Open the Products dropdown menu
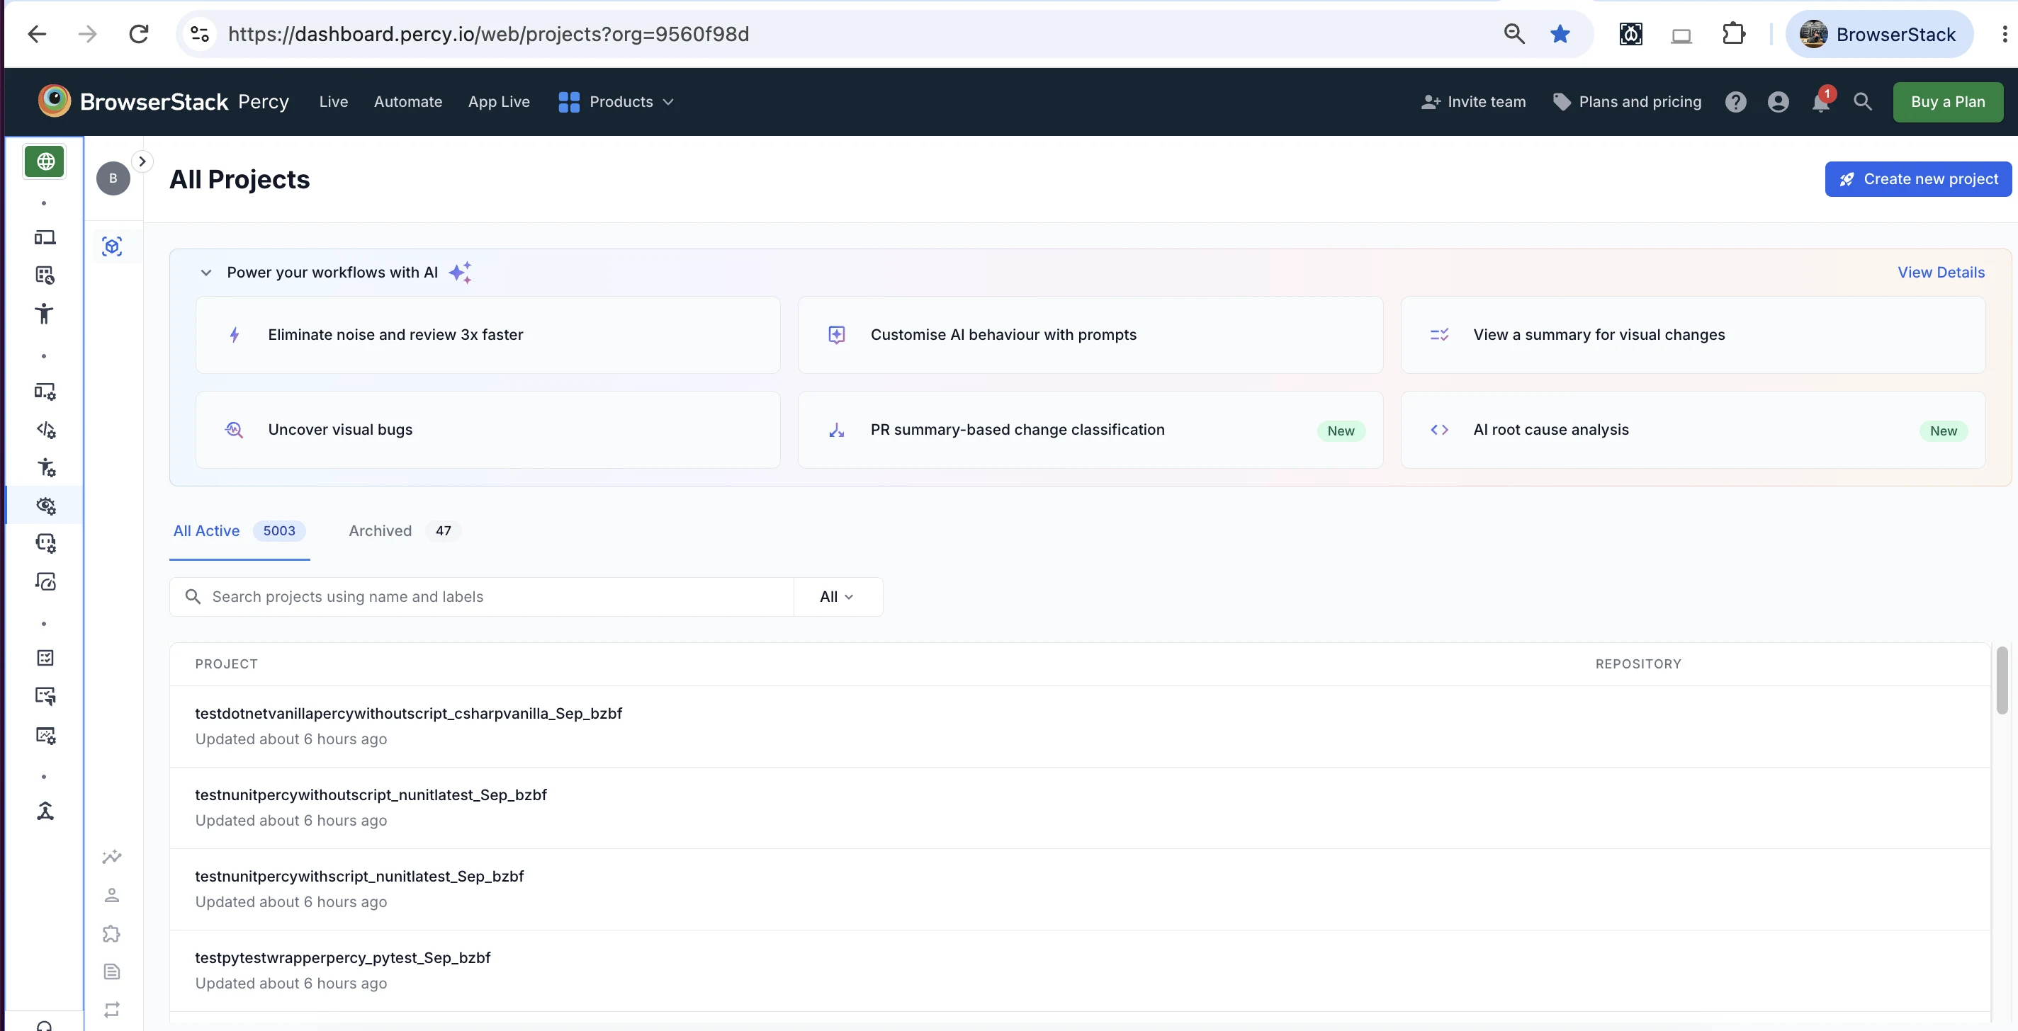2018x1031 pixels. tap(616, 102)
